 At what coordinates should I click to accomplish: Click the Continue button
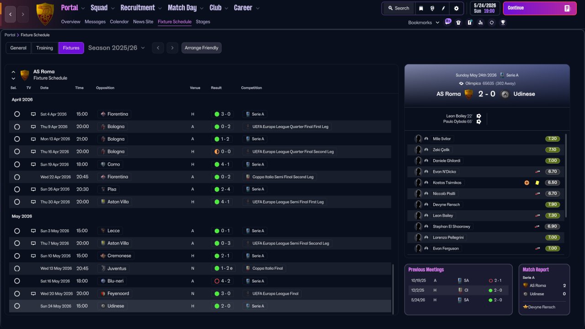540,8
